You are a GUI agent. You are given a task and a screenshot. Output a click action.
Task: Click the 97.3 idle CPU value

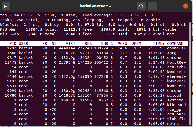pos(89,25)
